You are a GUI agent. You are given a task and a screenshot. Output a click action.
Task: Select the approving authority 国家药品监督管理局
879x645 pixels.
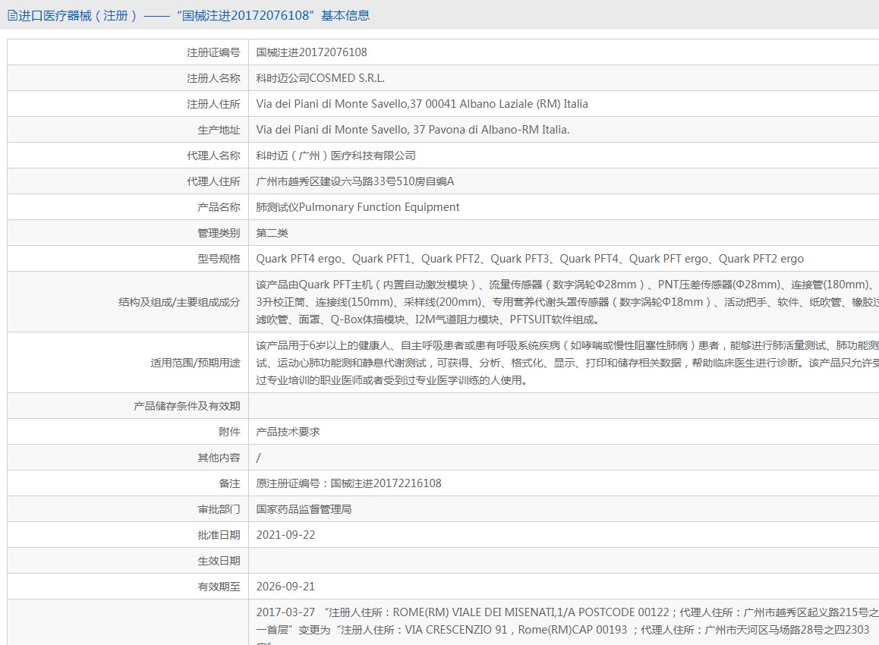point(304,509)
